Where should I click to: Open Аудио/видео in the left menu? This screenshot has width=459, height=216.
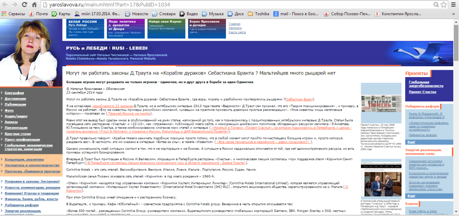16,116
